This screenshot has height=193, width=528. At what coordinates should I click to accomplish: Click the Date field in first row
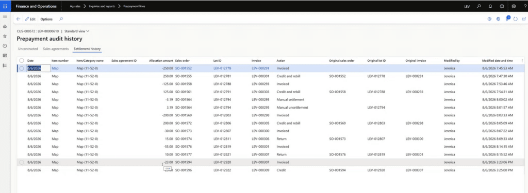click(38, 68)
